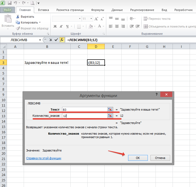Screen dimensions: 196x187
Task: Open Print Preview from quick access toolbar
Action: point(32,3)
